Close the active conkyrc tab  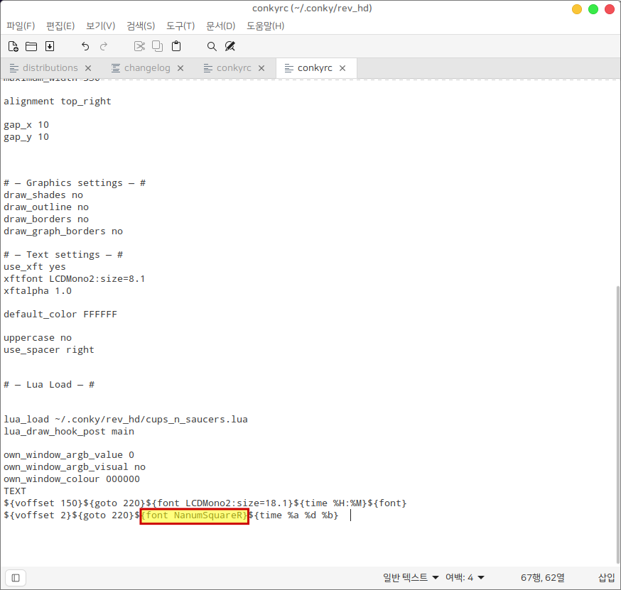[342, 68]
